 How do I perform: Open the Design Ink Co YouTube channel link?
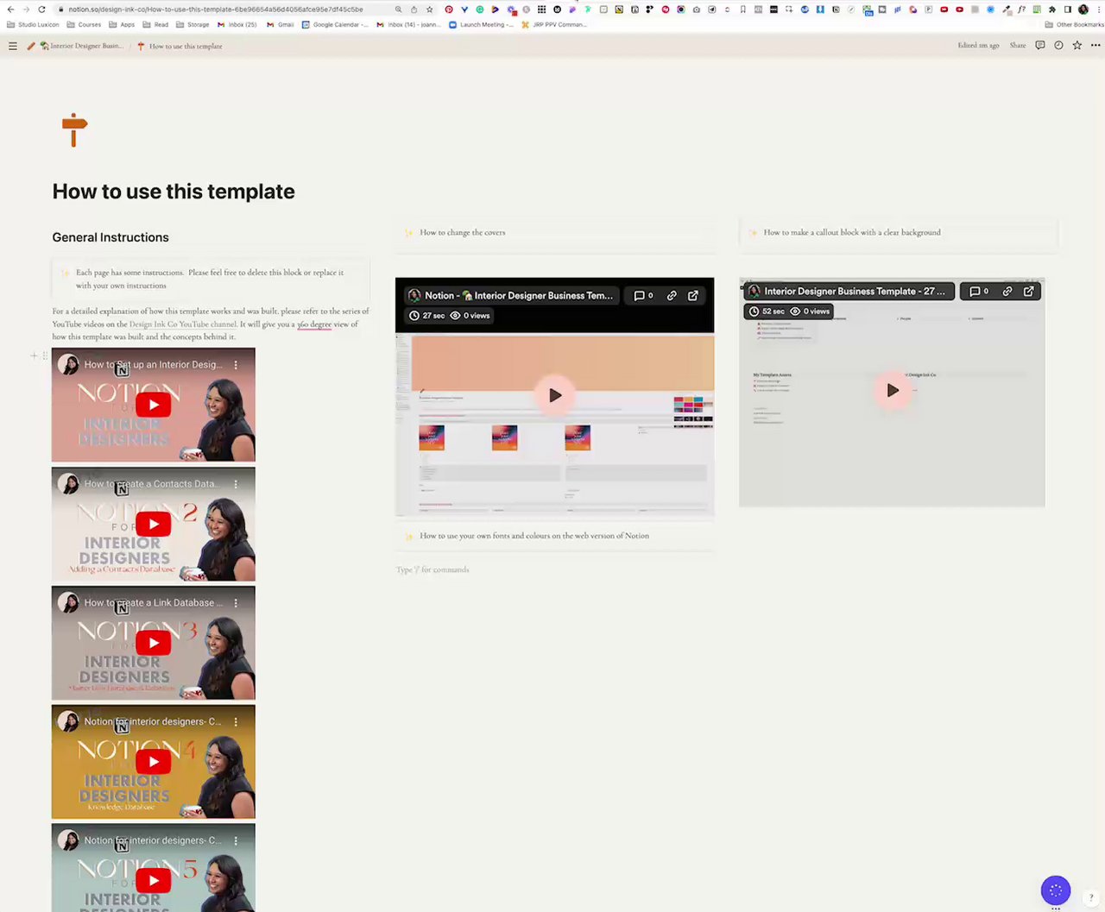[x=182, y=324]
